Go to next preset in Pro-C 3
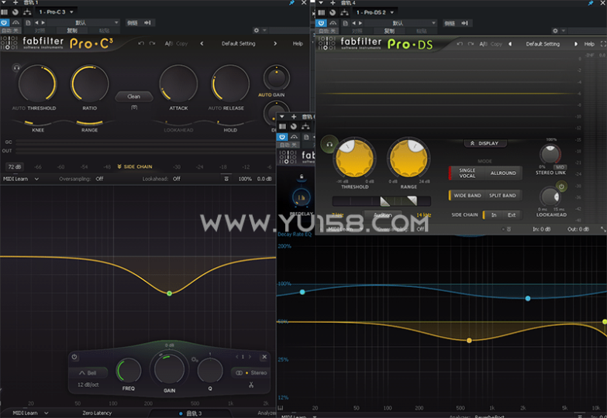 click(x=275, y=43)
